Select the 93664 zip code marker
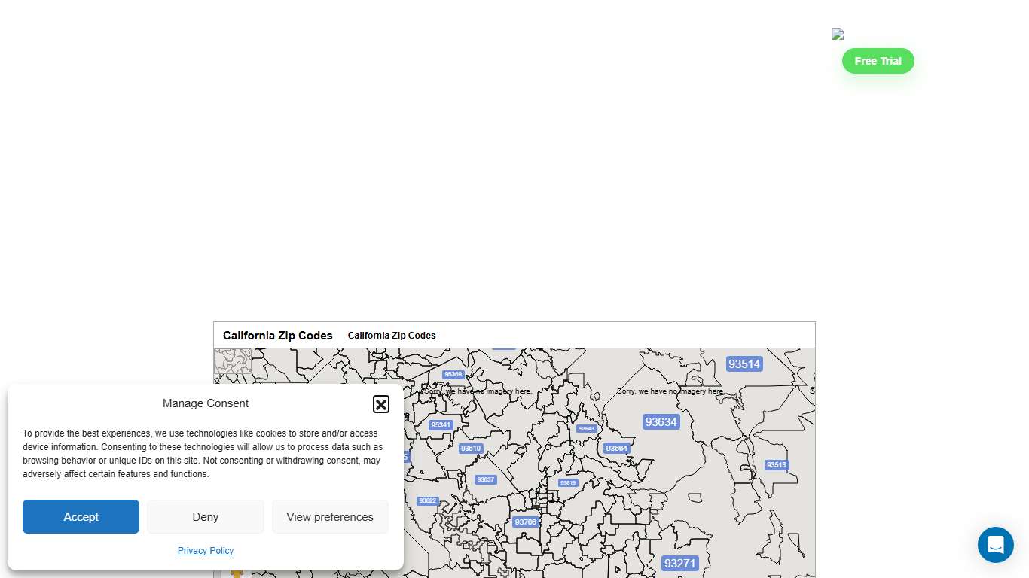The image size is (1029, 578). point(617,448)
